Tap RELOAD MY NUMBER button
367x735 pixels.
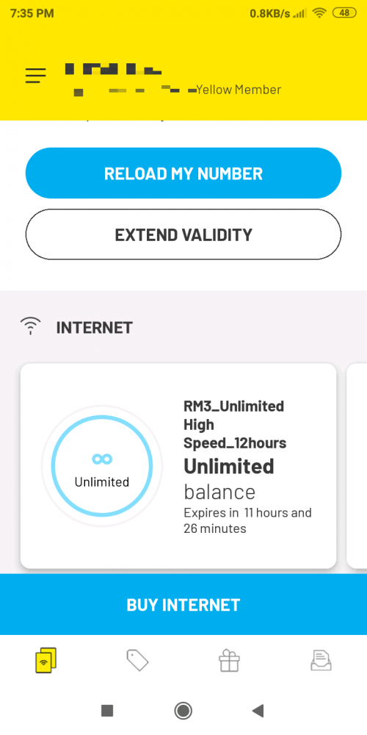tap(183, 173)
